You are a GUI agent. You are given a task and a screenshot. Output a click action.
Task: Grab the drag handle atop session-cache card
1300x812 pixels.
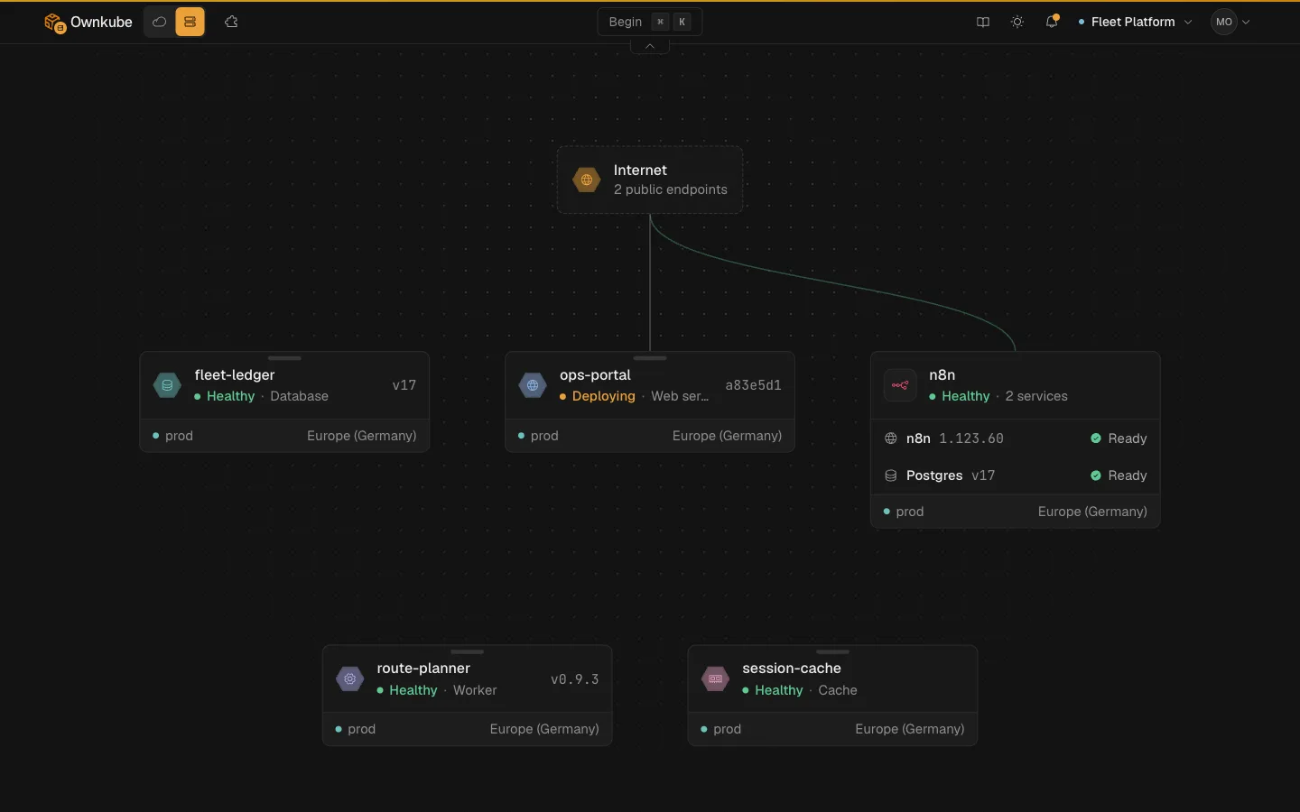point(832,651)
